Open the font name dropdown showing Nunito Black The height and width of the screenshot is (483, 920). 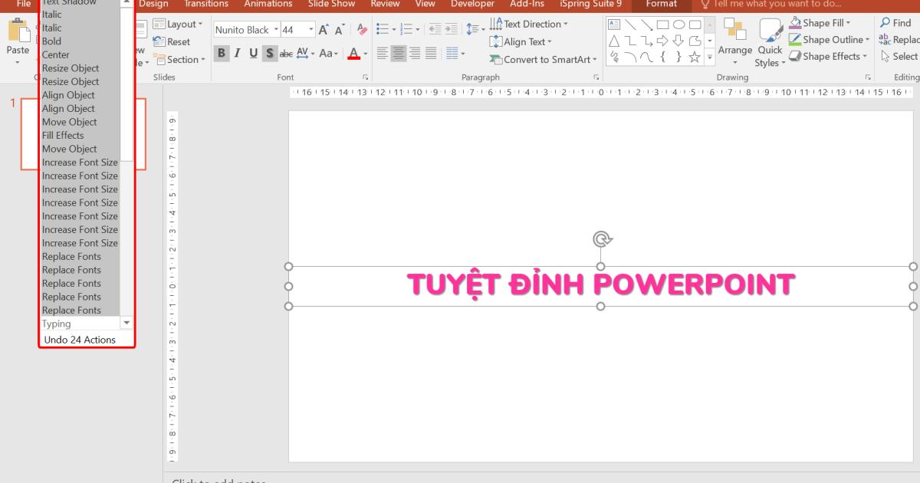[x=275, y=30]
